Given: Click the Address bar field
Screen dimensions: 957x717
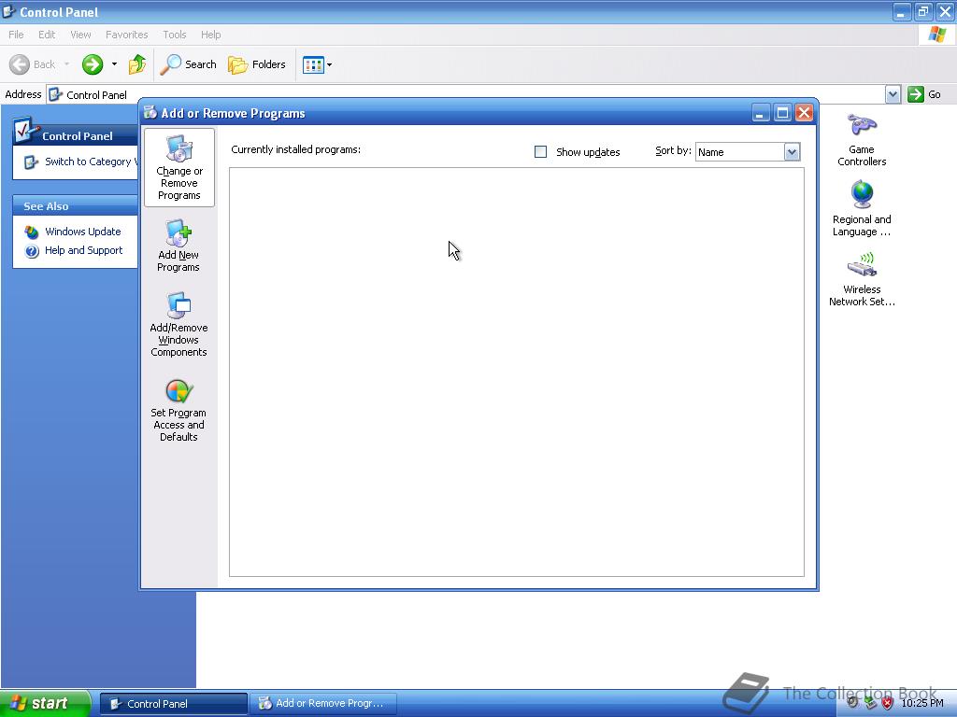Looking at the screenshot, I should tap(466, 94).
